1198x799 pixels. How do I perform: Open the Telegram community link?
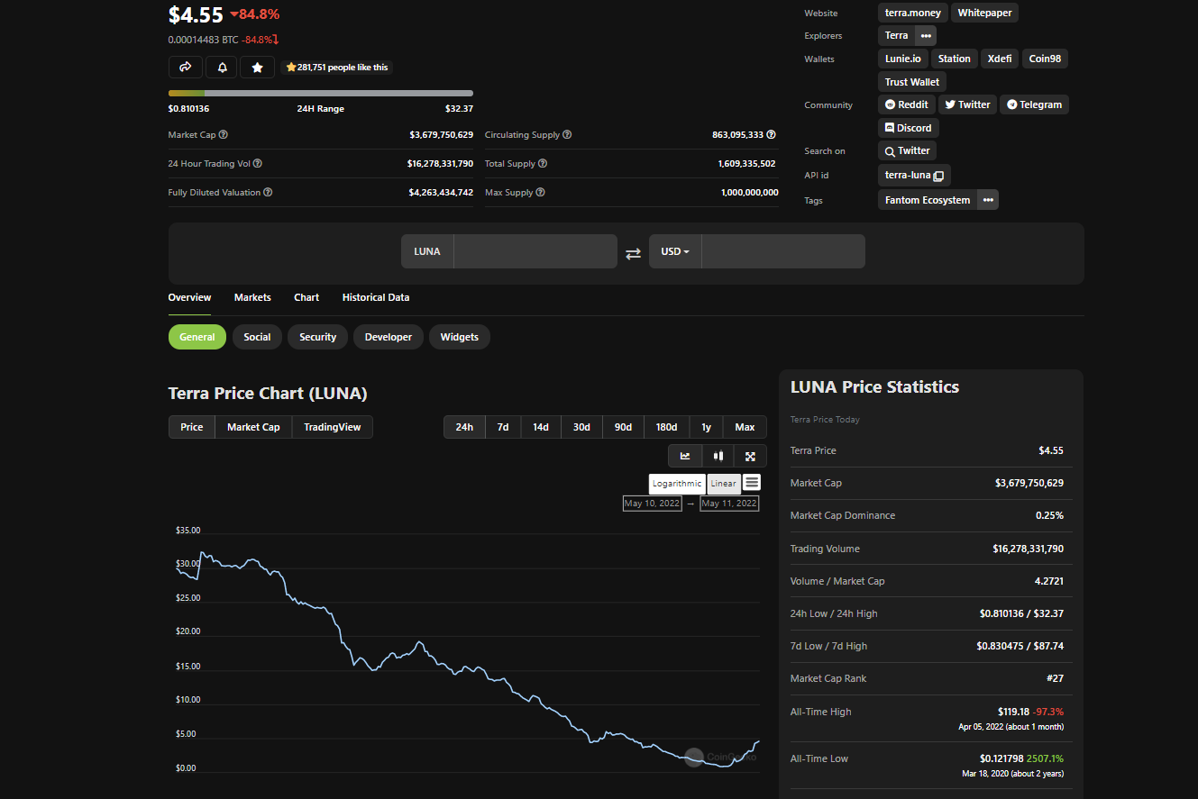pos(1034,104)
